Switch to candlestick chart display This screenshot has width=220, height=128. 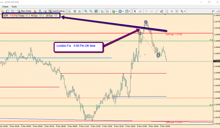pos(75,11)
